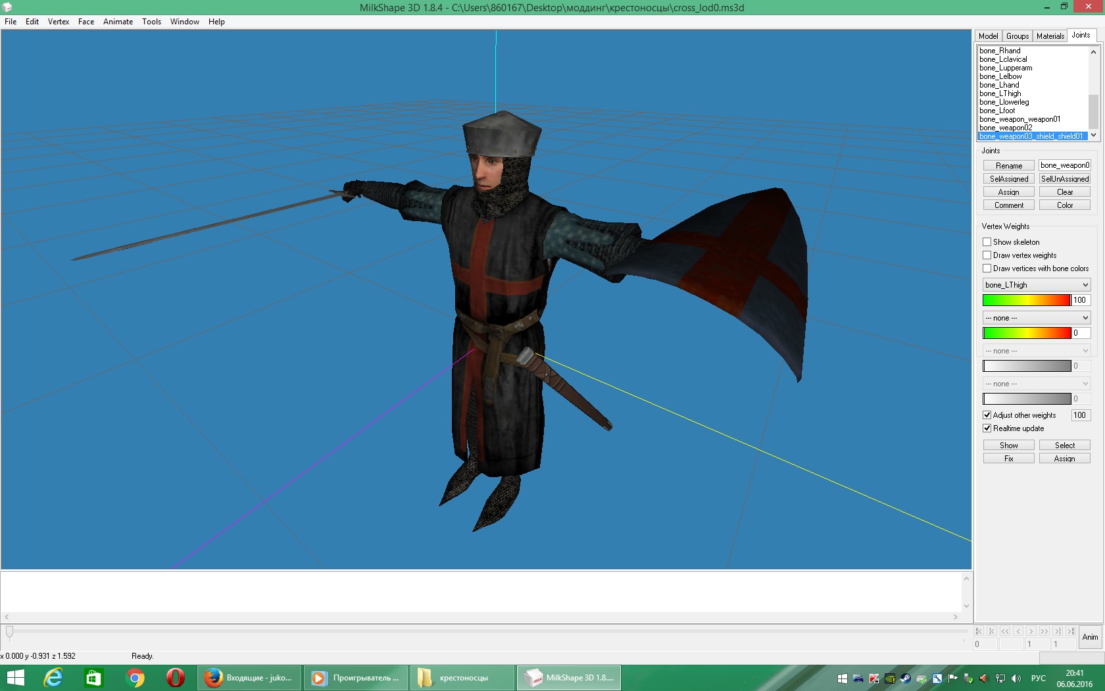This screenshot has width=1105, height=691.
Task: Click the Adjust other weights 100 field
Action: [x=1081, y=415]
